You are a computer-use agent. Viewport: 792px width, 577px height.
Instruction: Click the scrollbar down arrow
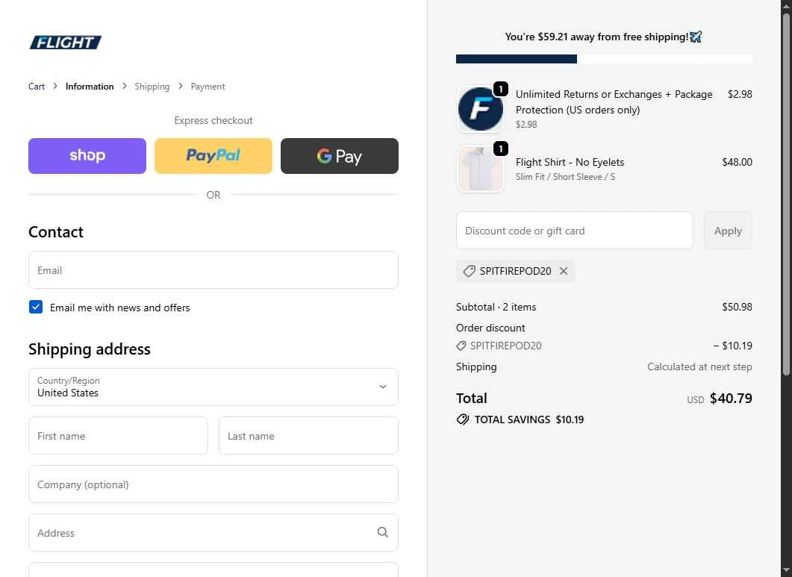coord(786,571)
